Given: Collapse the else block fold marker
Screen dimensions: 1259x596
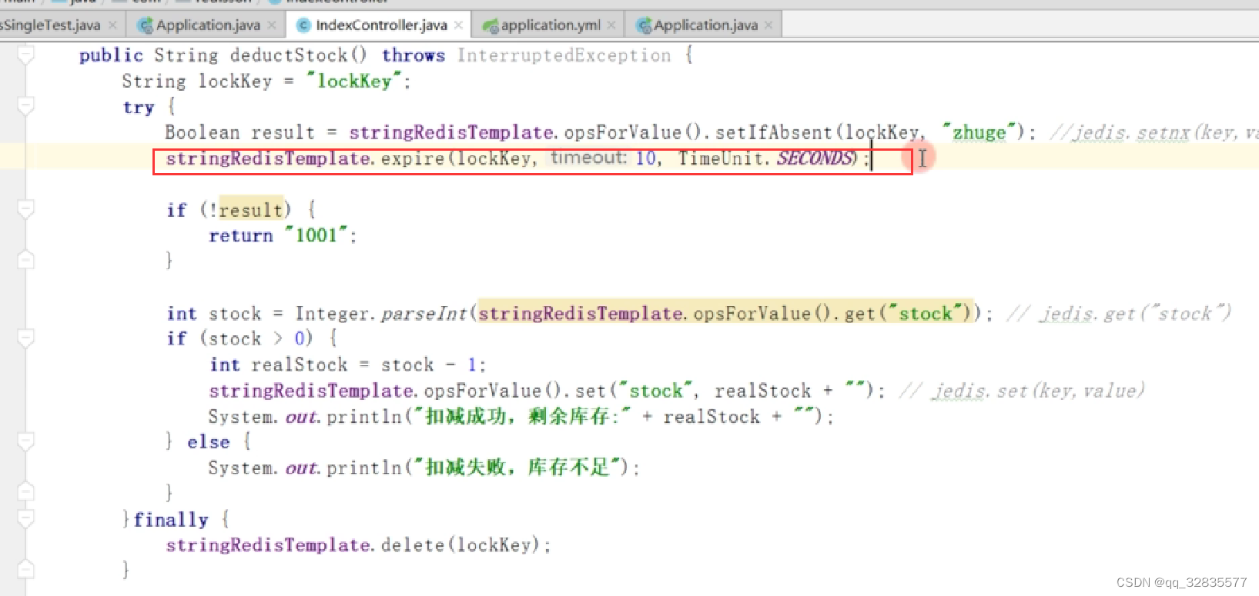Looking at the screenshot, I should tap(25, 441).
